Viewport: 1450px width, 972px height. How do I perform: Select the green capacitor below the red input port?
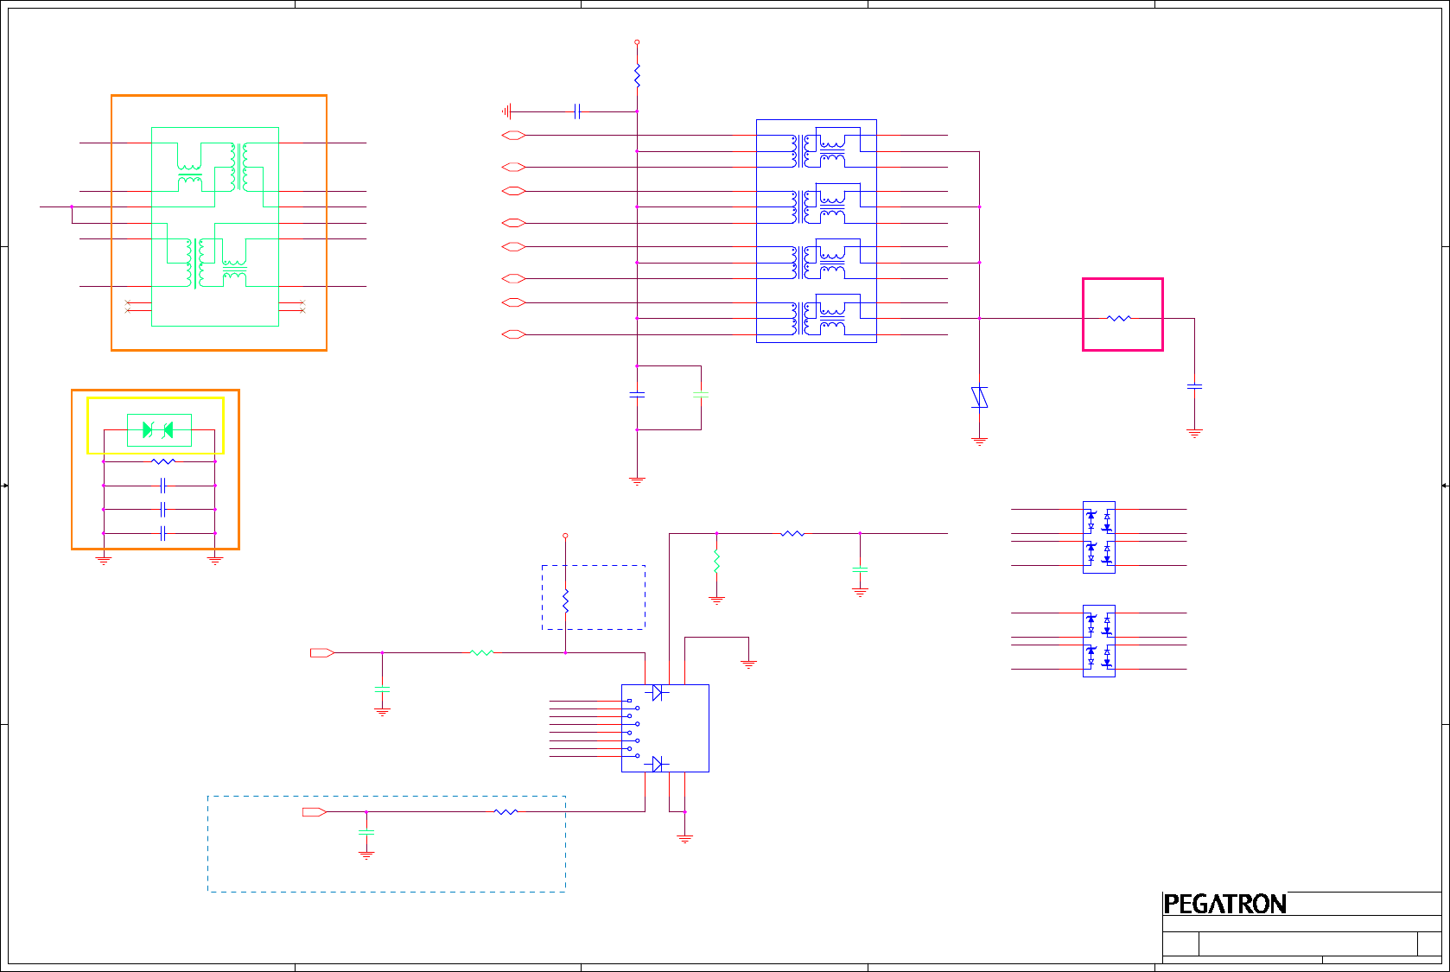click(x=382, y=689)
